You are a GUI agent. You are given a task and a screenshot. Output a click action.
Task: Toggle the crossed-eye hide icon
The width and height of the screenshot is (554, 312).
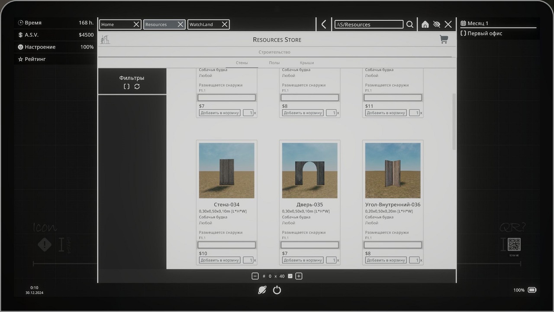[437, 24]
